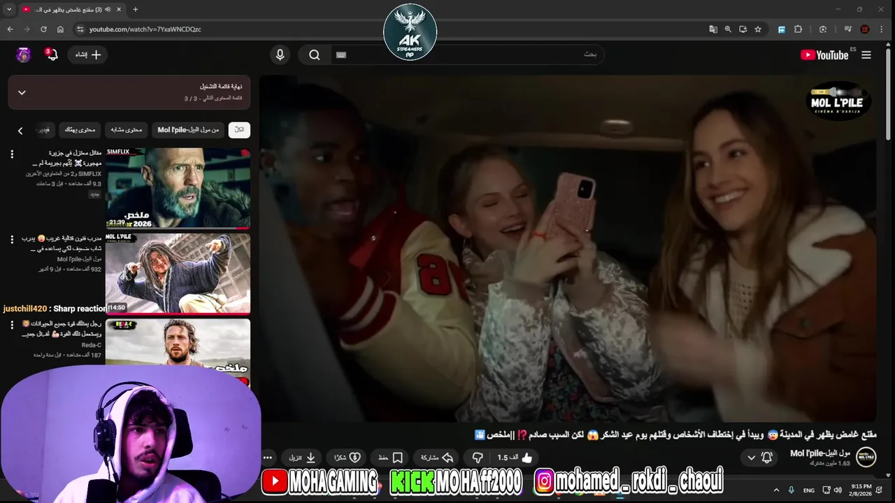Click the Mol L'pile watermark in the video

pos(837,101)
